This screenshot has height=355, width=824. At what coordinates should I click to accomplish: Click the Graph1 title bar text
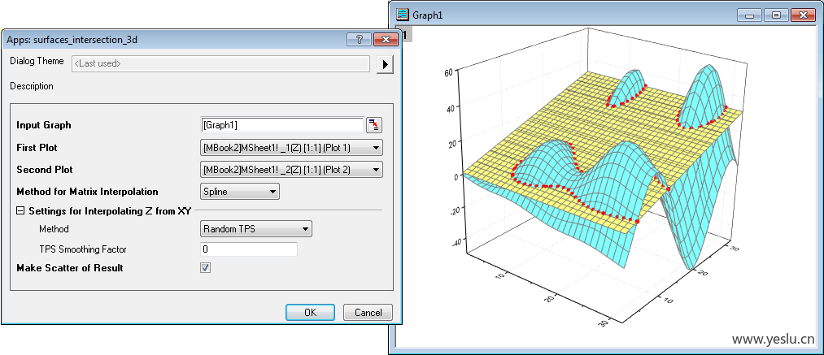[x=427, y=15]
